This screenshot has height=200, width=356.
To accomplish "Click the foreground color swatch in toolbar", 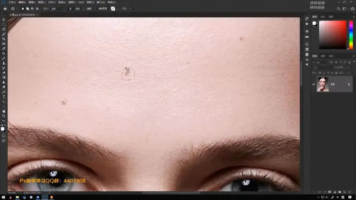I will tap(2, 129).
